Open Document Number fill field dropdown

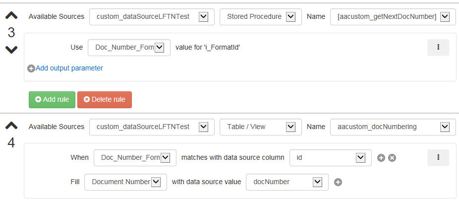(x=125, y=182)
